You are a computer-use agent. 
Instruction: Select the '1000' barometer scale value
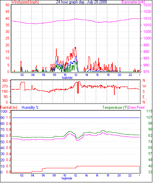click(147, 38)
